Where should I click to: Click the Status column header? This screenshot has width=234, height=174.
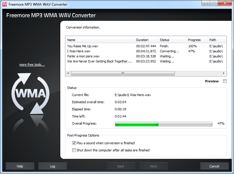click(x=172, y=40)
